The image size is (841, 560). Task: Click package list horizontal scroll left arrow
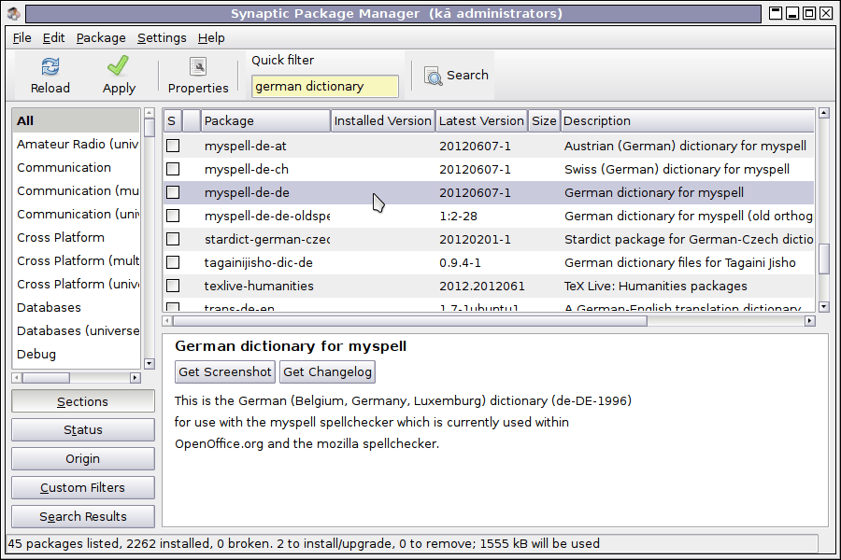167,320
